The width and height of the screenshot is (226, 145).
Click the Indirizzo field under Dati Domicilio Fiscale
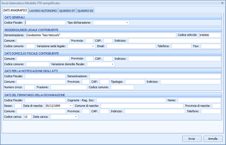(x=174, y=59)
